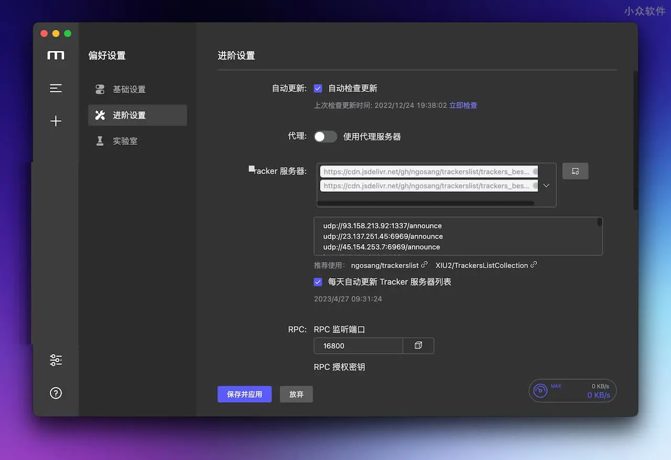Uncheck daily Tracker server list update

318,282
